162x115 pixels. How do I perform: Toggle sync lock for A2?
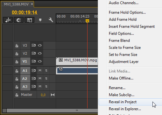click(34, 79)
